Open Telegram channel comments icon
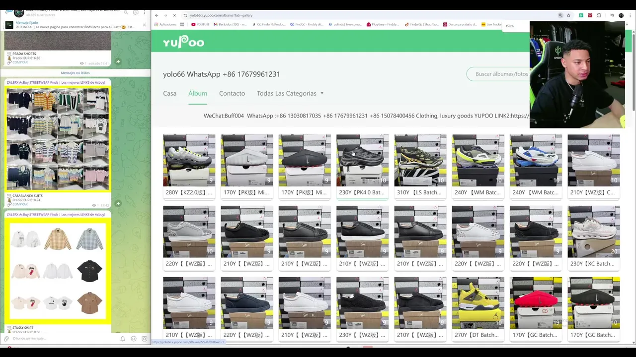 pyautogui.click(x=136, y=12)
